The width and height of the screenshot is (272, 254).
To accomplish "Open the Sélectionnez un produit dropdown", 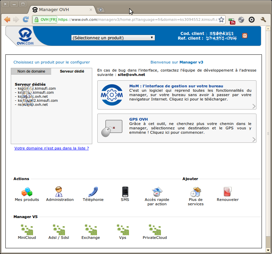I will pos(113,38).
